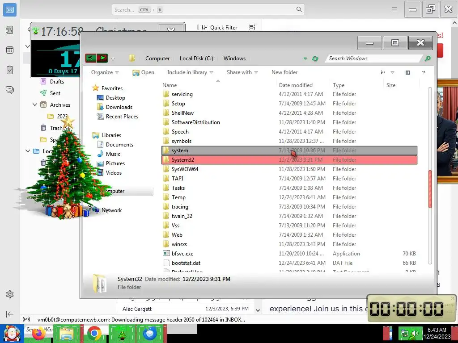Collapse Thunderbird spaces toolbar
This screenshot has width=458, height=343.
[x=10, y=314]
